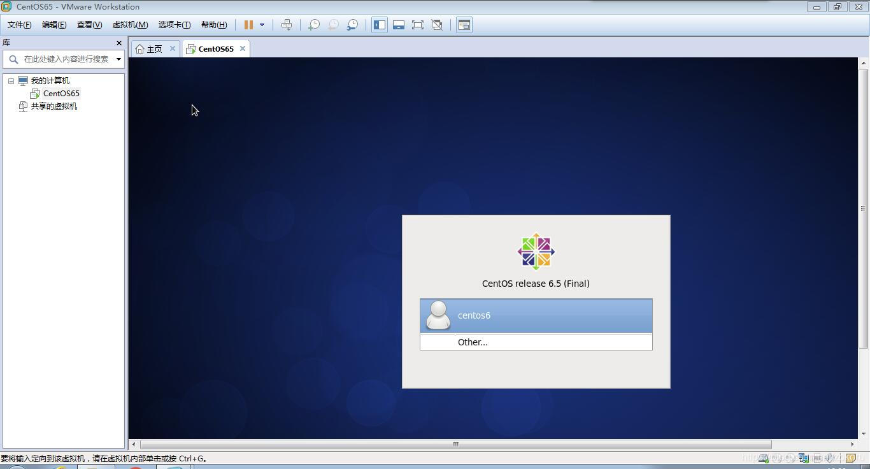This screenshot has width=870, height=469.
Task: Click the magnifier icon in library search
Action: pyautogui.click(x=13, y=59)
